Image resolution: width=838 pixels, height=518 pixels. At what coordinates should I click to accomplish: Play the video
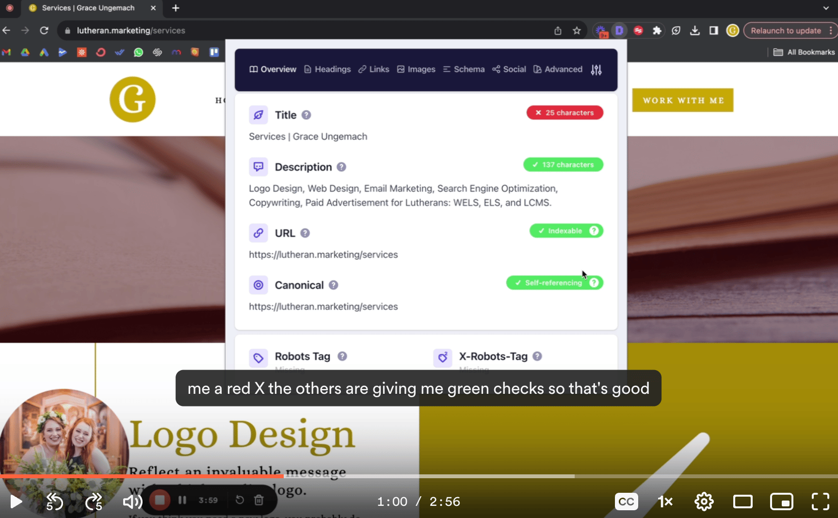point(16,502)
